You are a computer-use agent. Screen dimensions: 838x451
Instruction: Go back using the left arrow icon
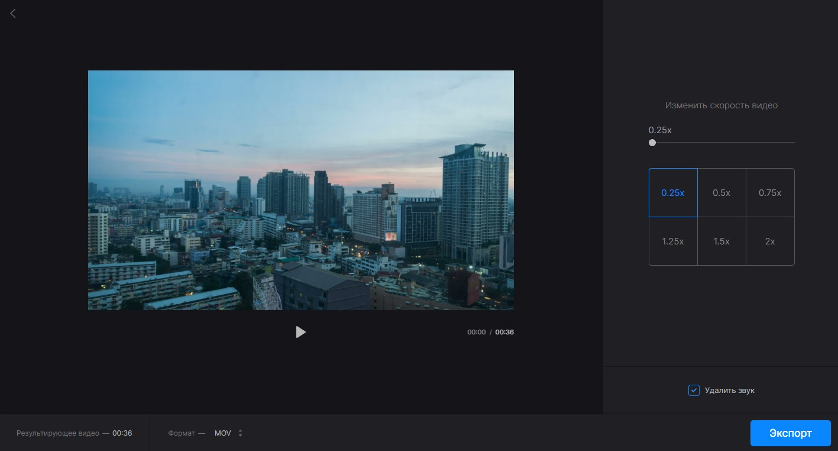[x=12, y=13]
